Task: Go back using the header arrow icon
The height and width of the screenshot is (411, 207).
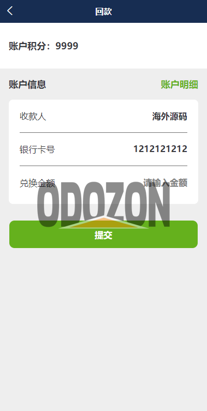Action: coord(10,11)
